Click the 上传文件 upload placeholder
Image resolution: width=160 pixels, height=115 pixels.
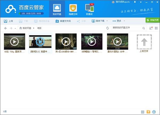(144, 42)
